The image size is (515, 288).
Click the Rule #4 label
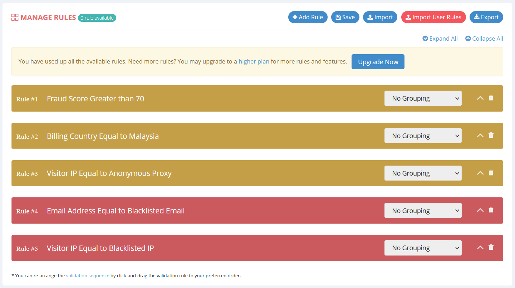click(27, 211)
